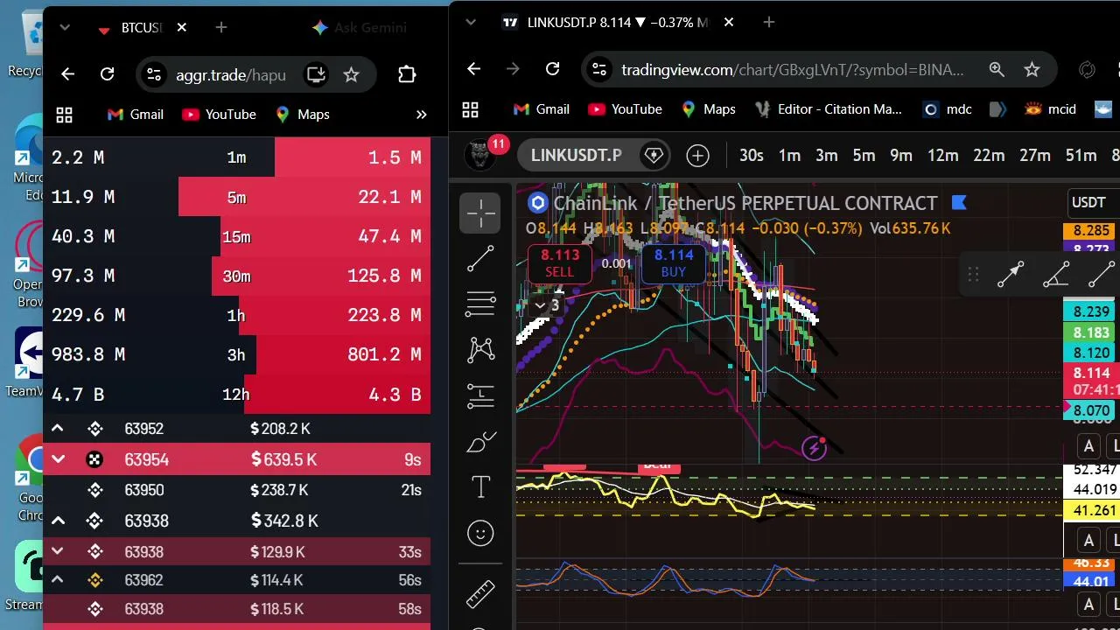Image resolution: width=1120 pixels, height=630 pixels.
Task: Expand the 63952 trade row chevron
Action: coord(57,429)
